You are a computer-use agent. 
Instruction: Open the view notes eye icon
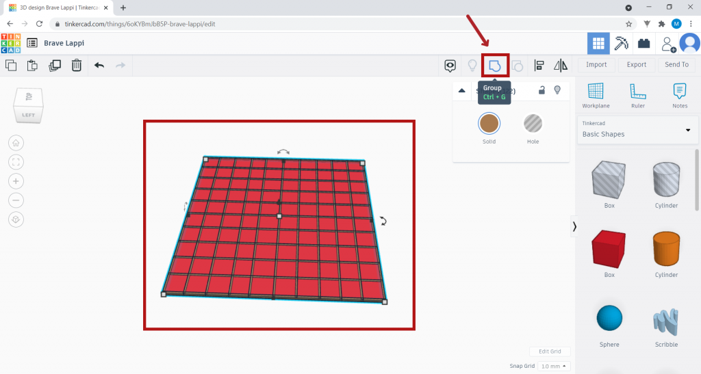click(x=450, y=66)
